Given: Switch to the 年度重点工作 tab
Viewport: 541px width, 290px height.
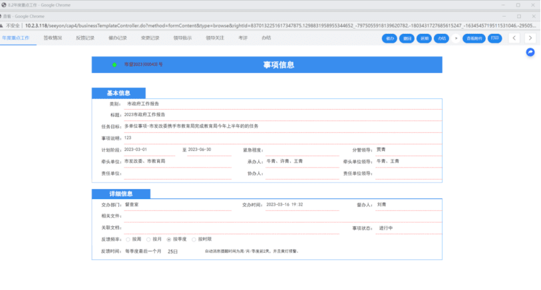Looking at the screenshot, I should coord(16,38).
